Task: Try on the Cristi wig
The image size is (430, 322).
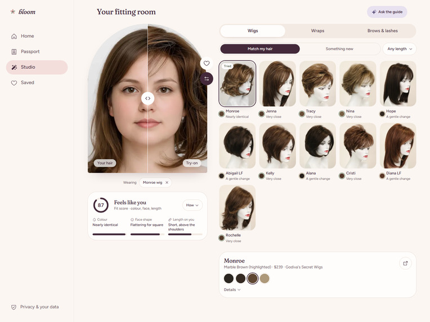Action: point(357,146)
